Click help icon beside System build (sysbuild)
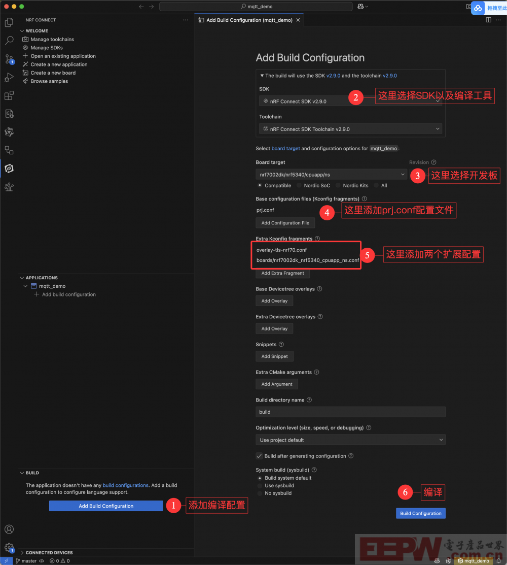Viewport: 507px width, 565px height. 314,470
